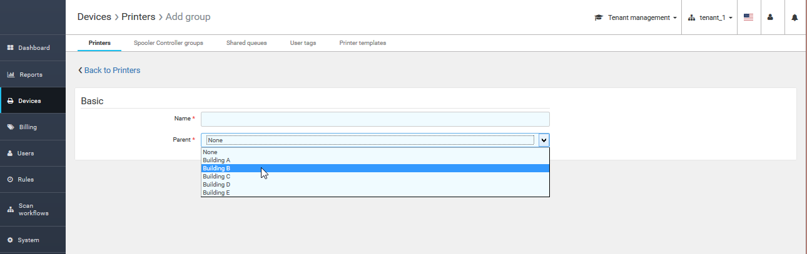Click into the Name input field
The height and width of the screenshot is (254, 807).
pyautogui.click(x=375, y=119)
